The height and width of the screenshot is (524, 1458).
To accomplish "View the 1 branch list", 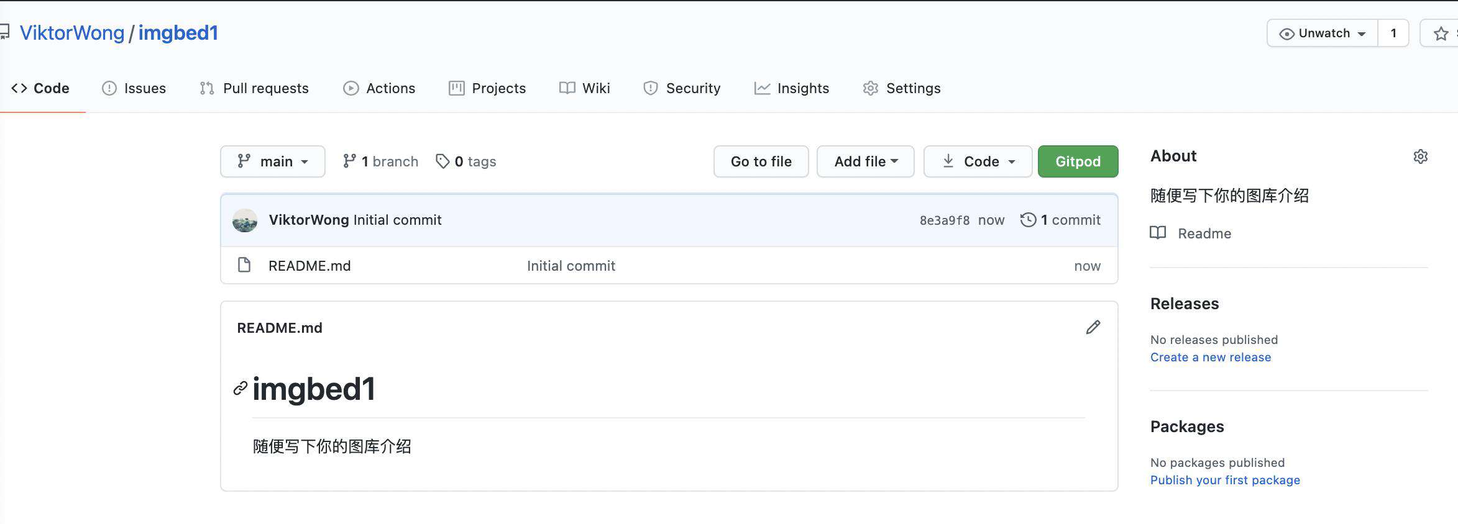I will [x=380, y=161].
